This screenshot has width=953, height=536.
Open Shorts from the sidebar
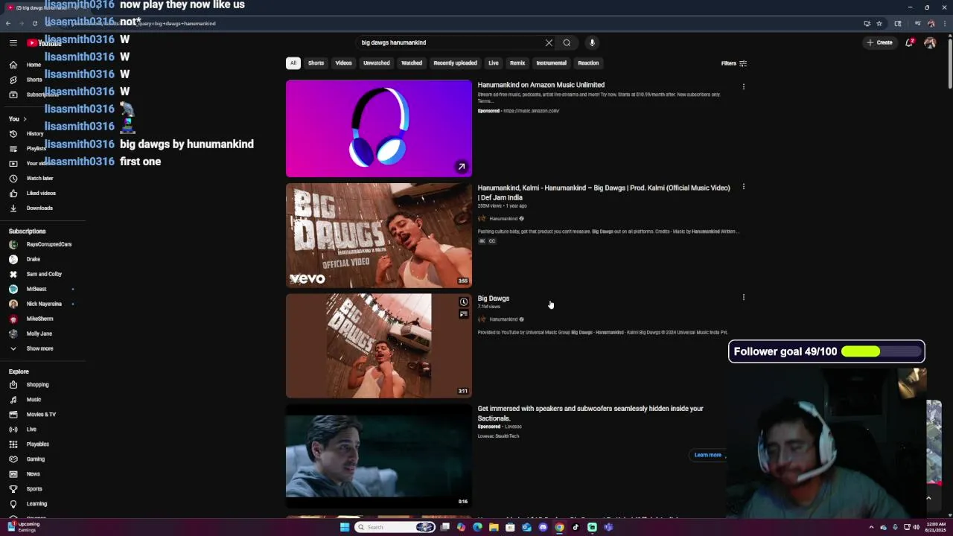tap(25, 80)
